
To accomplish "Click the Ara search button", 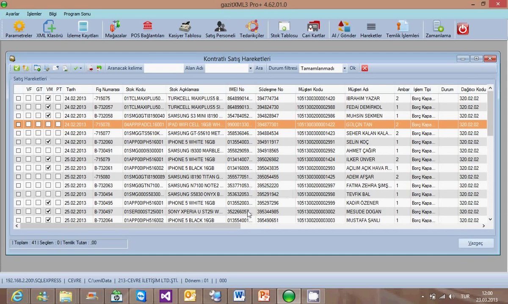I will pyautogui.click(x=259, y=68).
